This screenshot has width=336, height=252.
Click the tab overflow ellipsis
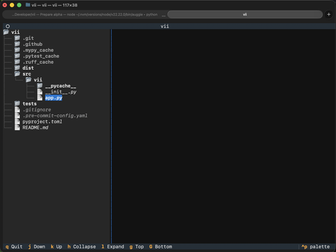point(164,15)
